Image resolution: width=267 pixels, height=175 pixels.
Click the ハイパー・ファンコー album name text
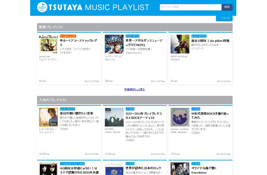pos(114,56)
